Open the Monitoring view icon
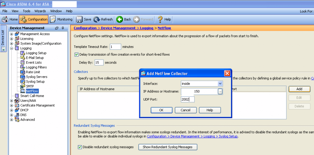The width and height of the screenshot is (314, 155). coord(53,19)
